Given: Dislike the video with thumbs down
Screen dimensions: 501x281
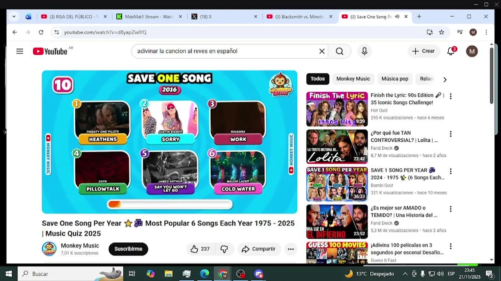Looking at the screenshot, I should (224, 249).
